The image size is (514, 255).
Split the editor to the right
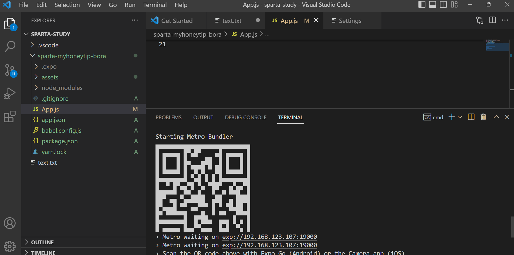tap(492, 20)
